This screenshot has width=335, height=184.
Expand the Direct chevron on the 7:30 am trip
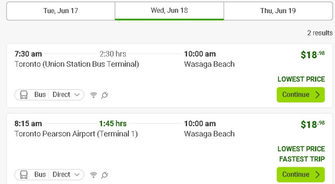[x=77, y=95]
